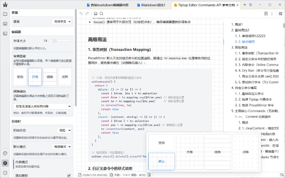Click the app logo icon
285x178 pixels.
tap(5, 5)
